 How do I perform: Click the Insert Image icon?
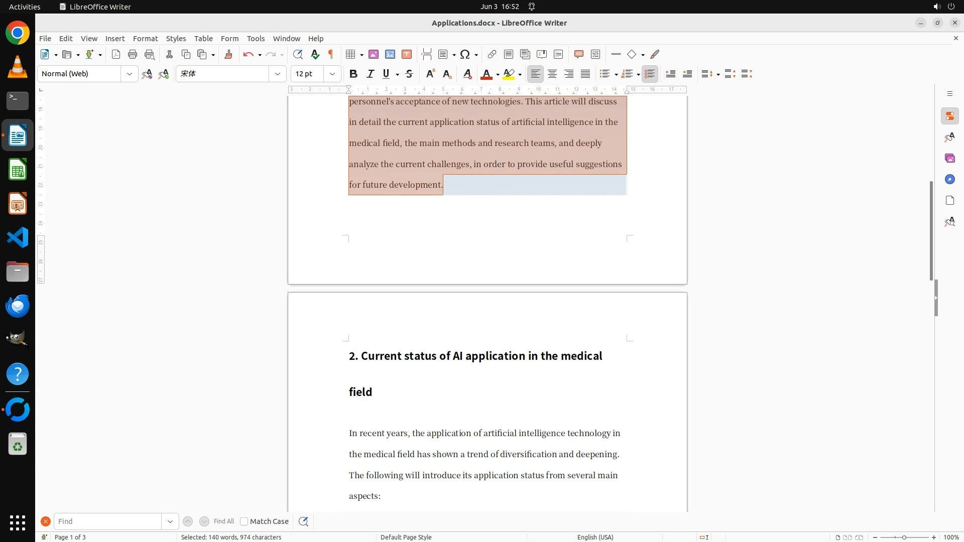(x=374, y=54)
